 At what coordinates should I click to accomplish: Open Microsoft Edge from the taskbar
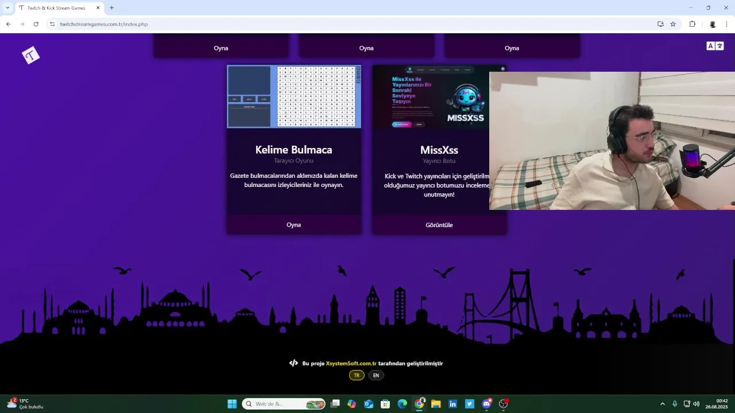pyautogui.click(x=402, y=404)
